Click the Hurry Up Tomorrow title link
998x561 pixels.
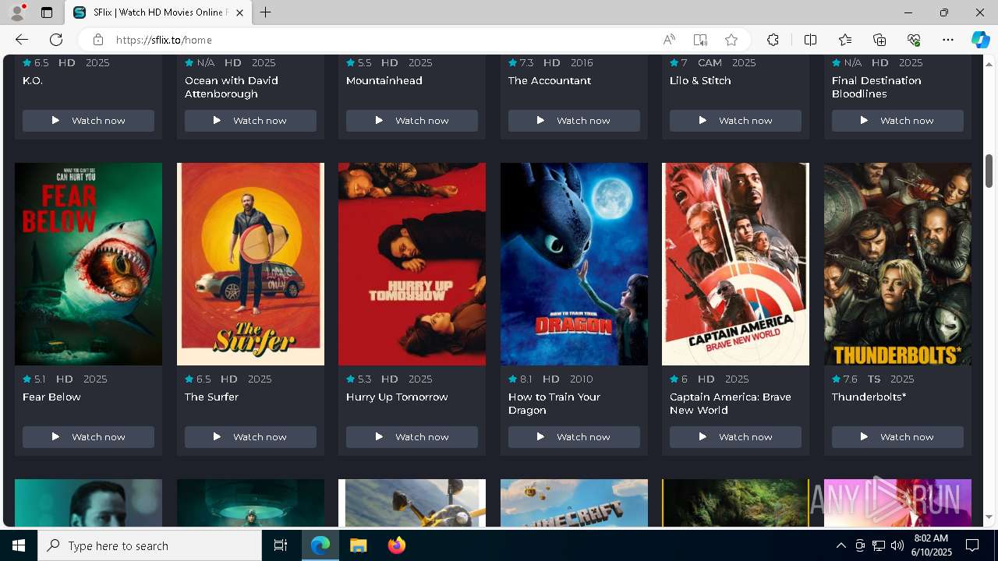tap(397, 397)
